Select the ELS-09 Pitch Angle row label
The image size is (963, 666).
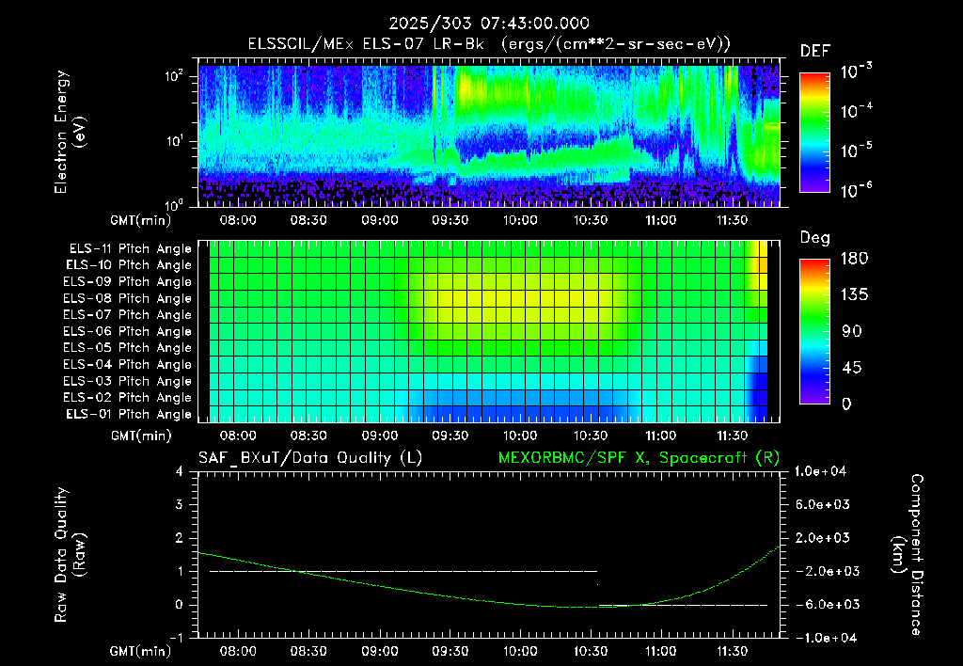[128, 282]
